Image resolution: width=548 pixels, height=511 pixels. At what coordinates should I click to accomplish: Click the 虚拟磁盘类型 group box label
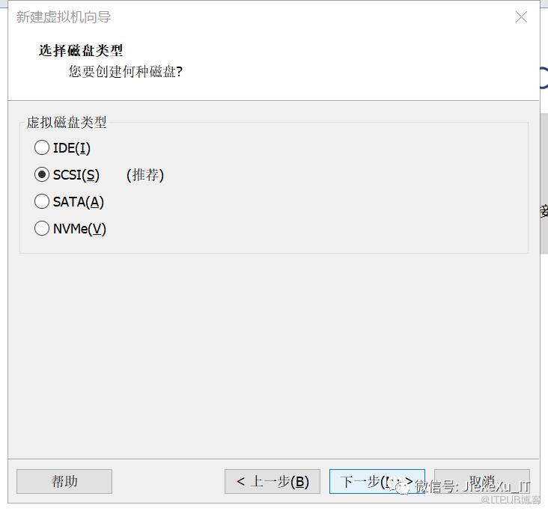[67, 123]
